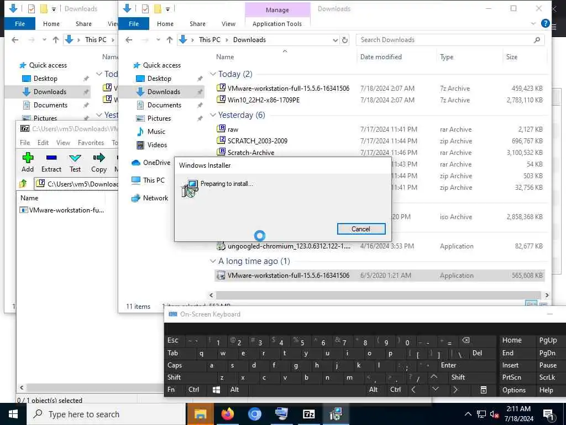Go up one folder in 7-Zip
566x425 pixels.
(23, 184)
